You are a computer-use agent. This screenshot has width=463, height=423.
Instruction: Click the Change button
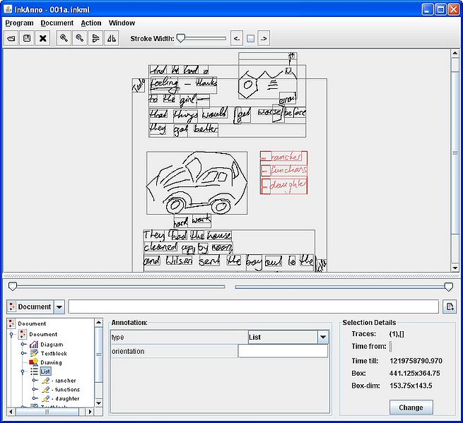411,407
